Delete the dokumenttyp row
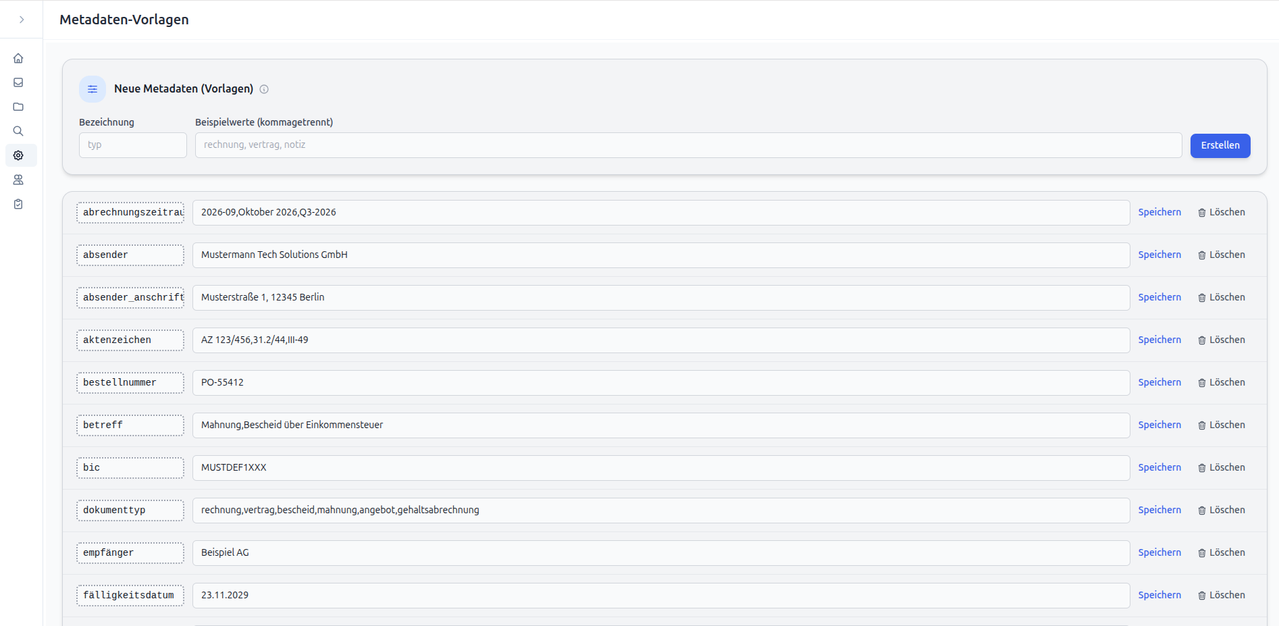The image size is (1279, 626). pos(1221,510)
